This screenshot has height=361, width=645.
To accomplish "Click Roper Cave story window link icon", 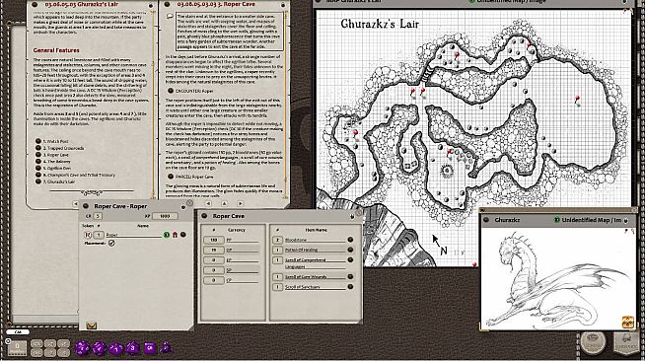I will pyautogui.click(x=167, y=4).
